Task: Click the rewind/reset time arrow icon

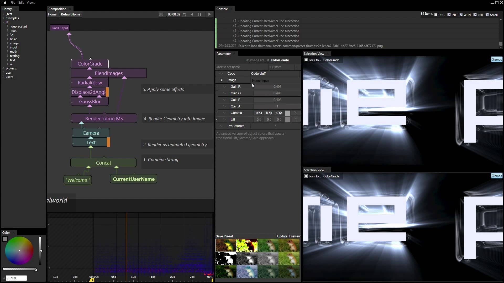Action: point(184,14)
